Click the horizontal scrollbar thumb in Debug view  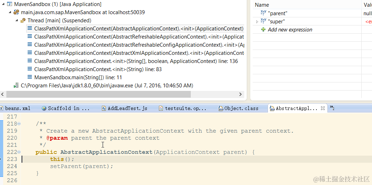click(x=98, y=94)
